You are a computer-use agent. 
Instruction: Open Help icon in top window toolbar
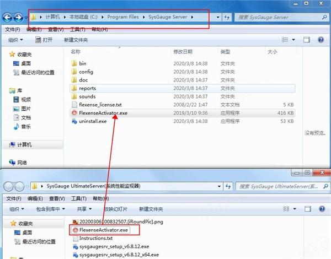321,40
